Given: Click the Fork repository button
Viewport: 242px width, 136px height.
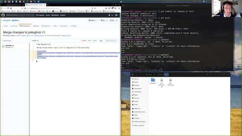Looking at the screenshot, I should [x=112, y=20].
